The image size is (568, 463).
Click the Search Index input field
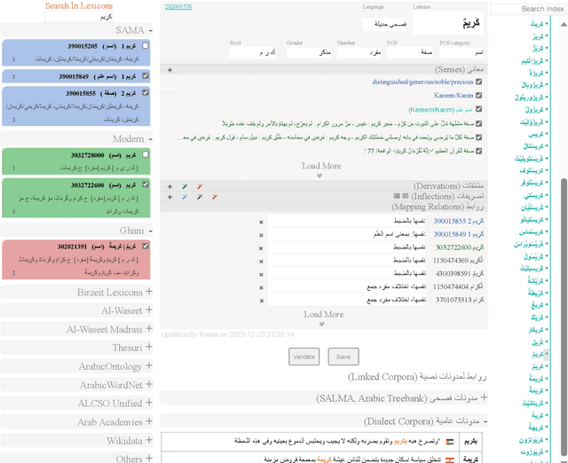coord(531,9)
